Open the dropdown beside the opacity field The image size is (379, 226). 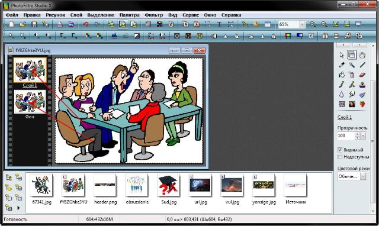pyautogui.click(x=363, y=136)
